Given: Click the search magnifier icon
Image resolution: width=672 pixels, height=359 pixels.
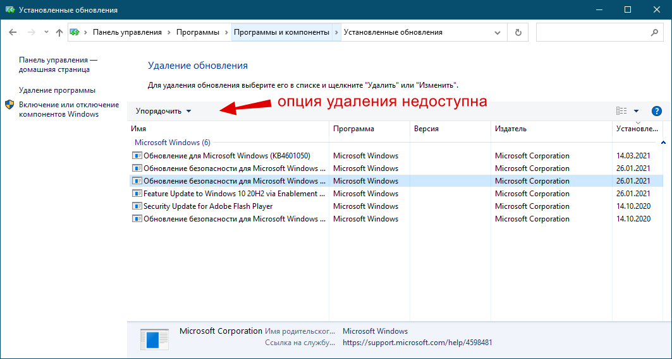Looking at the screenshot, I should tap(654, 32).
